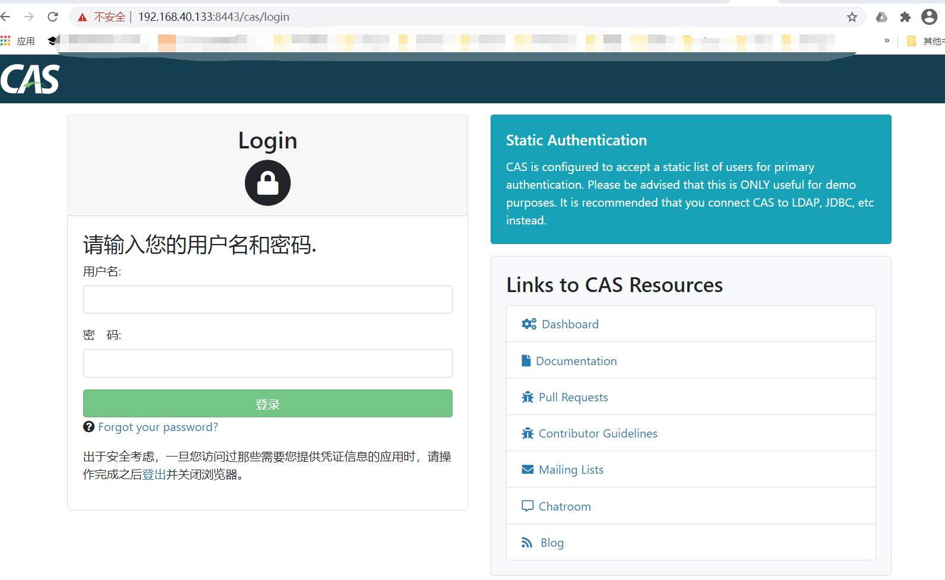This screenshot has height=580, width=945.
Task: Click the Mailing Lists envelope icon
Action: 527,469
